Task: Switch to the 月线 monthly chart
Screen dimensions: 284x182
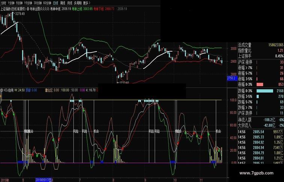Action: coord(69,3)
